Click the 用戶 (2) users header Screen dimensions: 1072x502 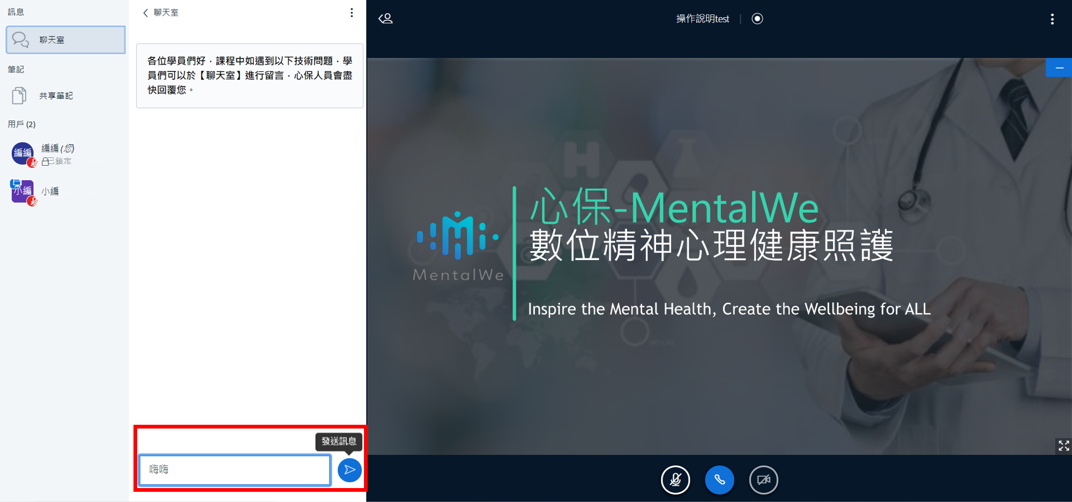pyautogui.click(x=21, y=124)
